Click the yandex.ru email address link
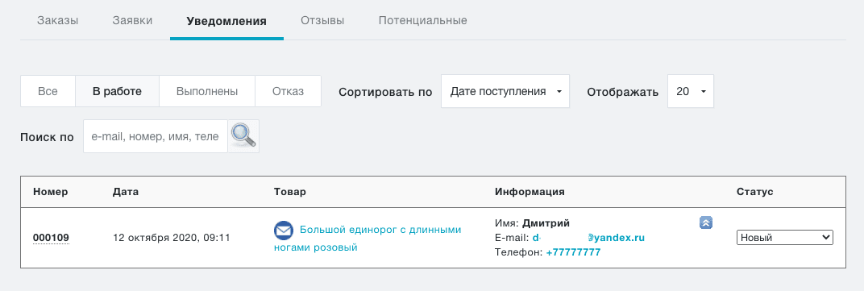This screenshot has height=291, width=864. click(588, 238)
